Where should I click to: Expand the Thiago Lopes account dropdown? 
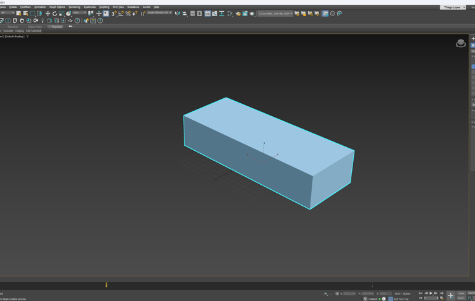(x=454, y=7)
